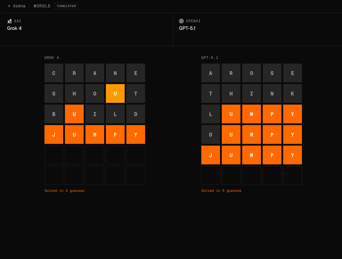Image resolution: width=342 pixels, height=259 pixels.
Task: Click the GROK 4 board caption
Action: tap(52, 58)
